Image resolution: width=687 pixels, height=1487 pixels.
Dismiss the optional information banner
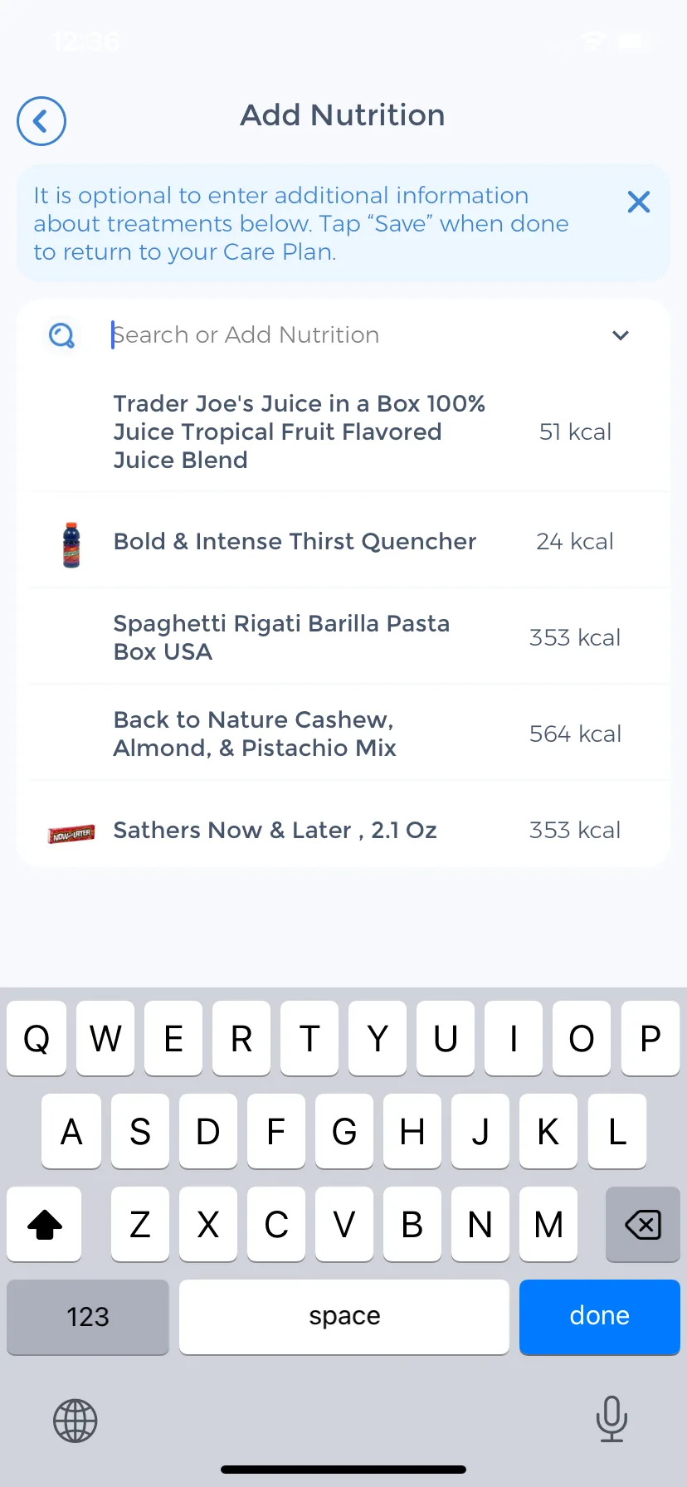click(638, 202)
